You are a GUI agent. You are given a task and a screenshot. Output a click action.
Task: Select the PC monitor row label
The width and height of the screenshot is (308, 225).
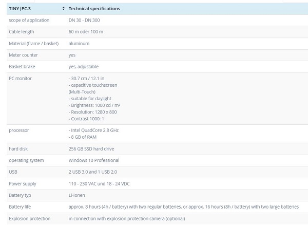(x=21, y=78)
